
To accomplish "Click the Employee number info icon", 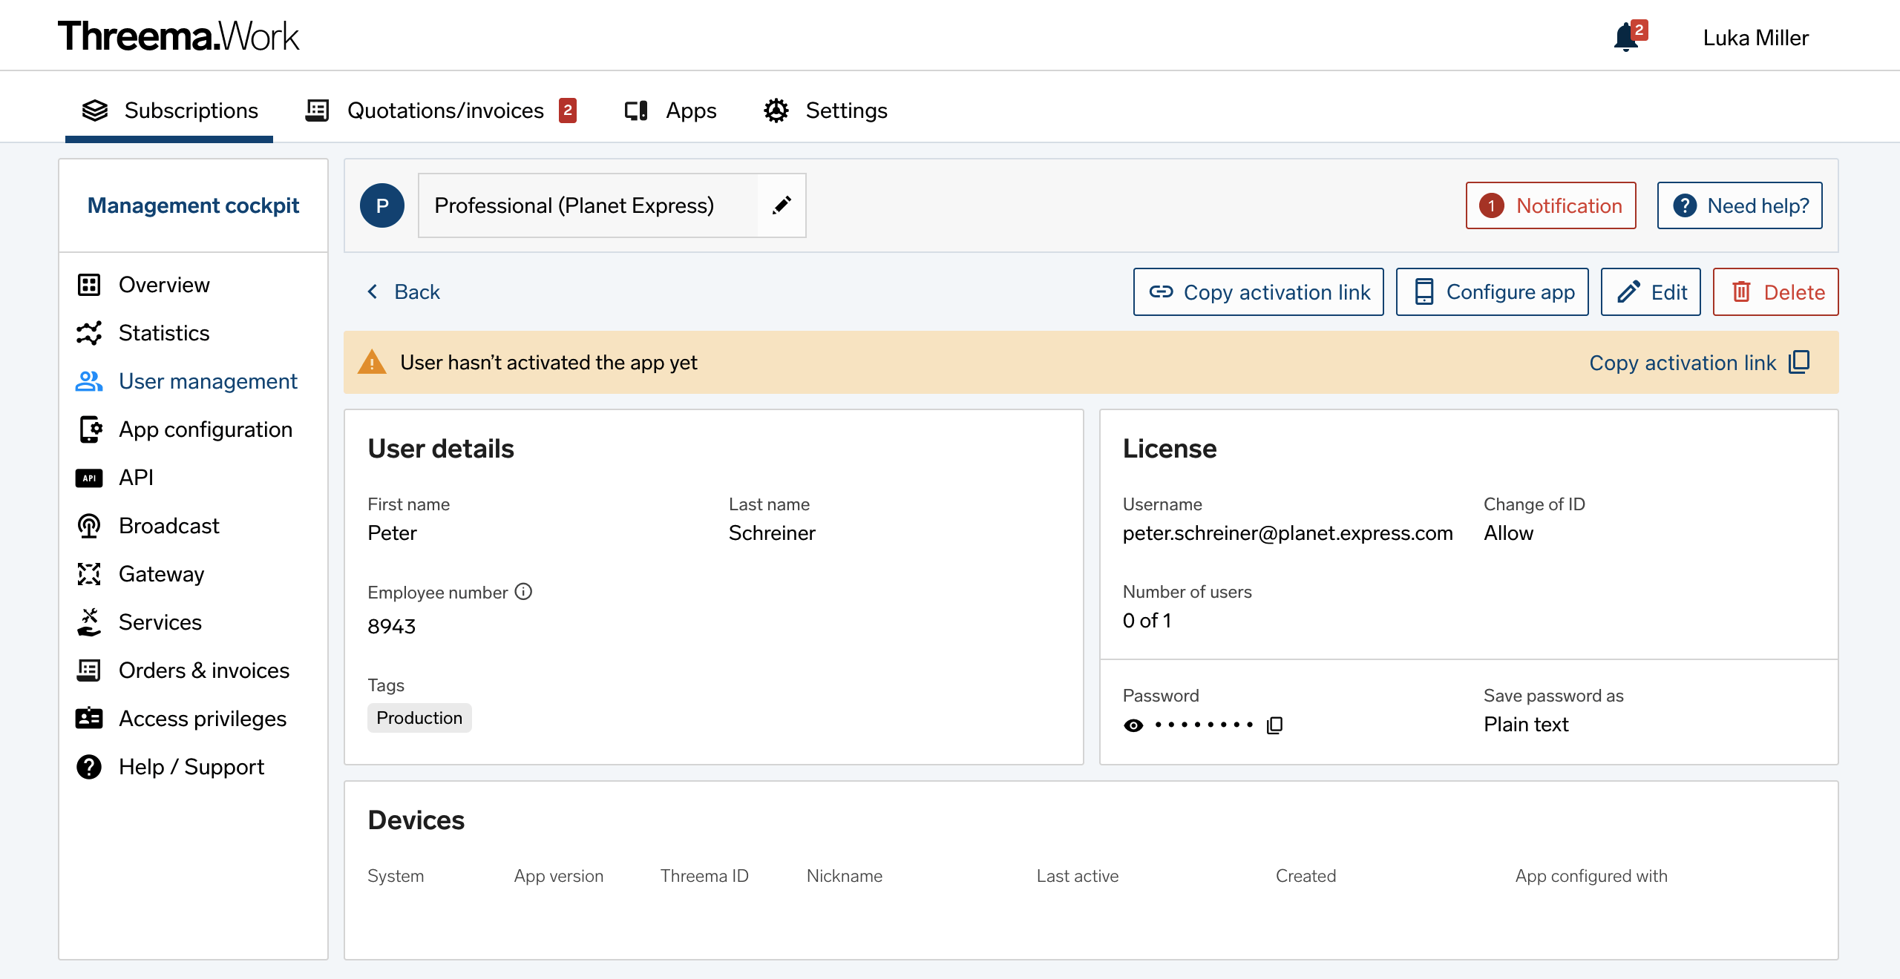I will (523, 591).
